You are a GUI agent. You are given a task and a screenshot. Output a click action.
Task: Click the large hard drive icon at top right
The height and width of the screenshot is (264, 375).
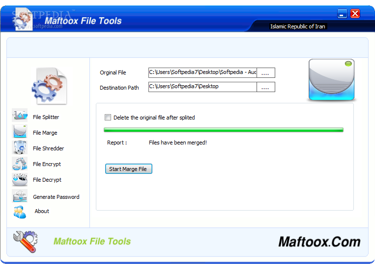coord(331,79)
